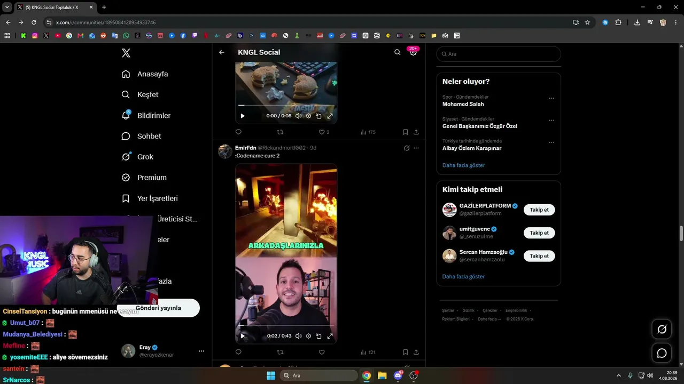Open Chrome downloads icon
This screenshot has width=684, height=384.
pos(637,22)
